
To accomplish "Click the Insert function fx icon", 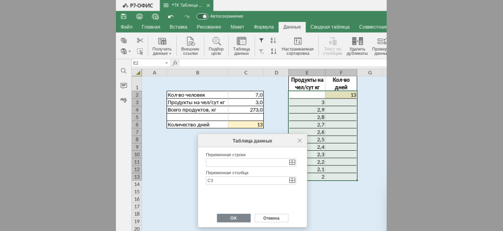I will tap(175, 63).
